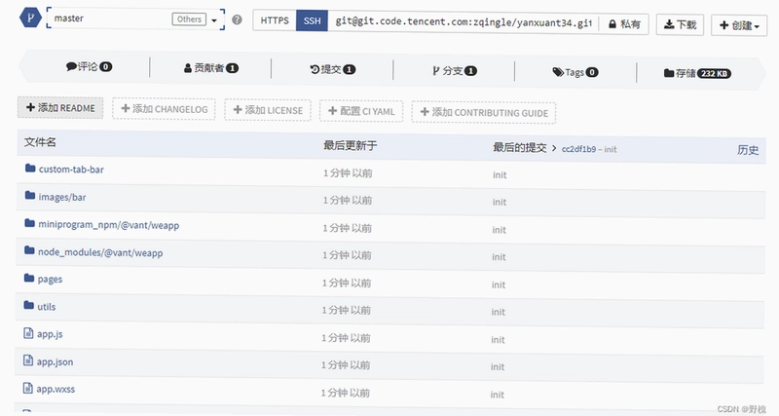Screen dimensions: 779x416
Task: Click 配置 CI YAML button
Action: click(x=361, y=111)
